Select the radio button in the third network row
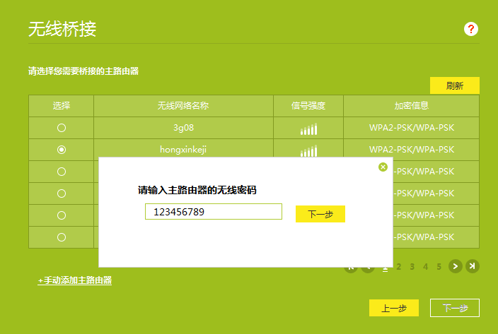 pyautogui.click(x=62, y=172)
